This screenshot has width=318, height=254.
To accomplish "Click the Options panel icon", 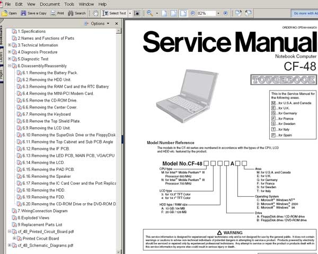I will (86, 23).
